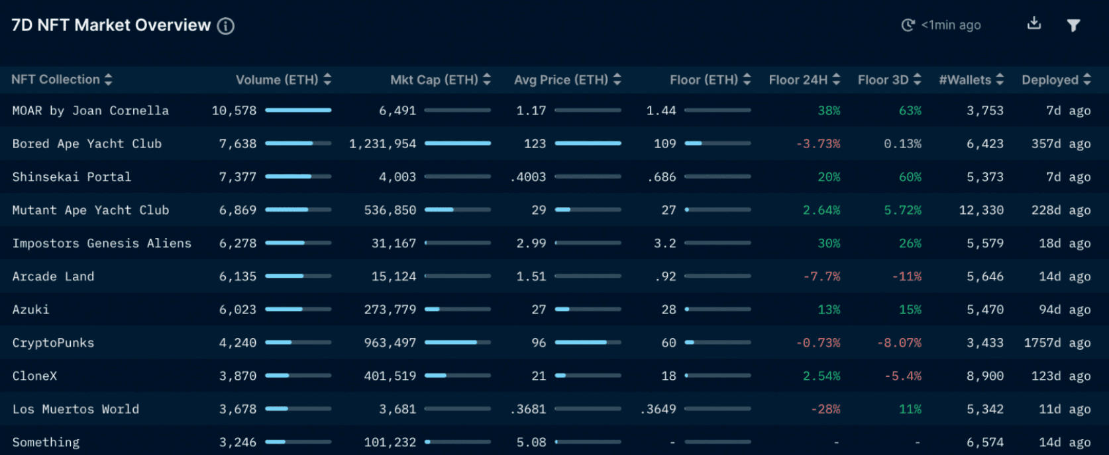Open the table filter funnel
The image size is (1109, 455).
tap(1073, 25)
